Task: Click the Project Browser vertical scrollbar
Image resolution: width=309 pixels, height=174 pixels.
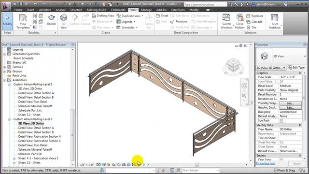Action: [x=72, y=134]
